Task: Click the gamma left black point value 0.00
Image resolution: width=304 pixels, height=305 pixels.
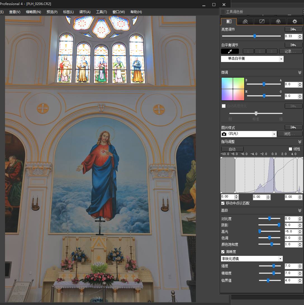Action: (227, 197)
